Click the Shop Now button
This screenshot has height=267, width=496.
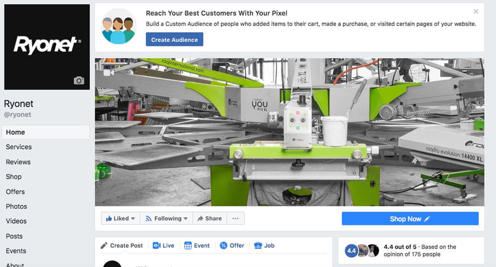(x=410, y=219)
